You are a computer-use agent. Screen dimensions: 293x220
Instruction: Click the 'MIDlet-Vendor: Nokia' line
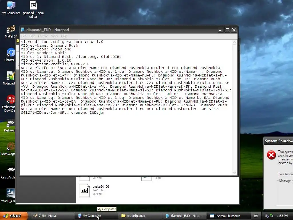[x=43, y=53]
